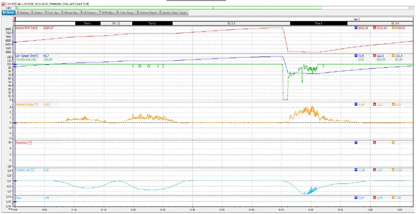The width and height of the screenshot is (416, 214).
Task: Click the orange average icon in G Force Lat row
Action: click(x=393, y=170)
